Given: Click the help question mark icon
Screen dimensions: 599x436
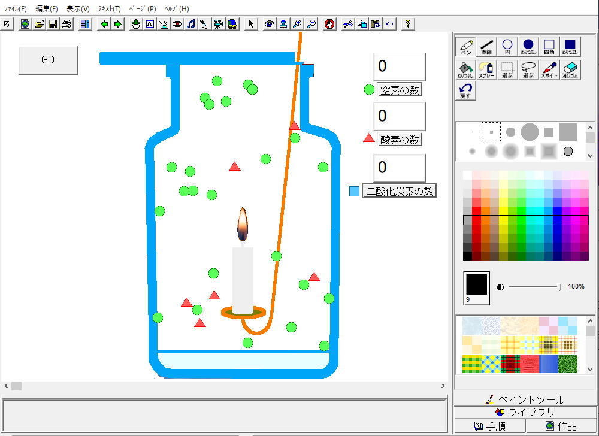Looking at the screenshot, I should pyautogui.click(x=408, y=24).
